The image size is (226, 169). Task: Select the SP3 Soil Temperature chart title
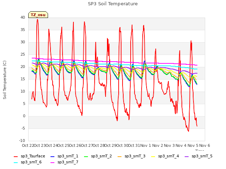(x=113, y=4)
